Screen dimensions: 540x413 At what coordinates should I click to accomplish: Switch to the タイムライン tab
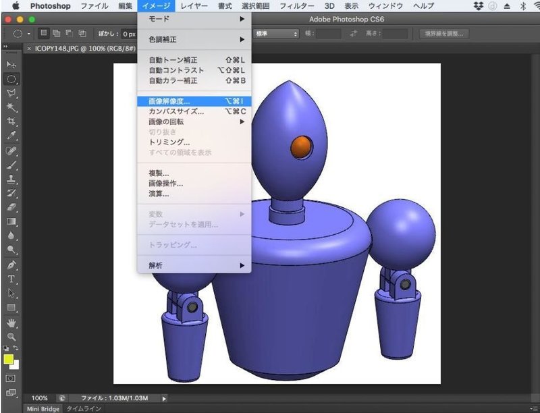(x=84, y=409)
